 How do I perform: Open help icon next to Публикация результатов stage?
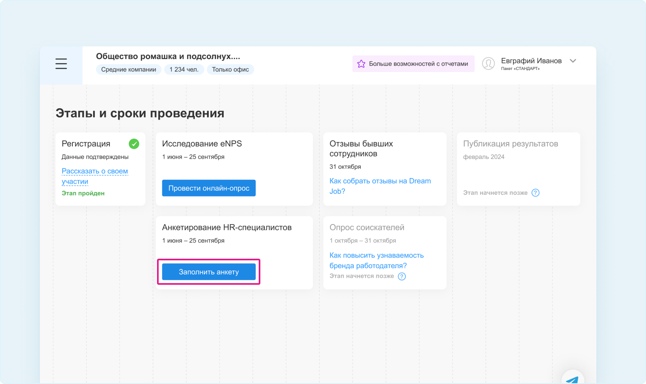[x=535, y=193]
